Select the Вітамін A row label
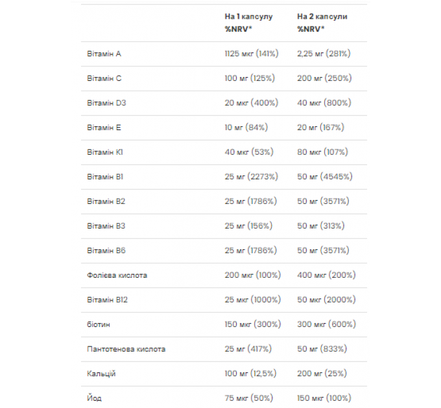 click(104, 54)
